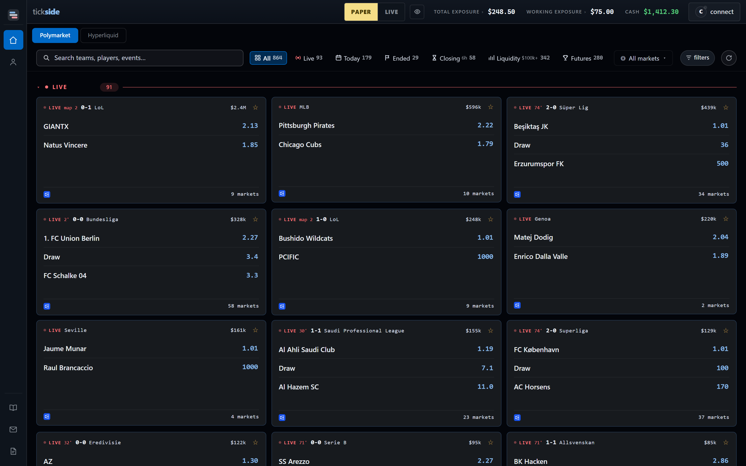Open the book docs icon in sidebar
Image resolution: width=746 pixels, height=466 pixels.
[x=13, y=408]
